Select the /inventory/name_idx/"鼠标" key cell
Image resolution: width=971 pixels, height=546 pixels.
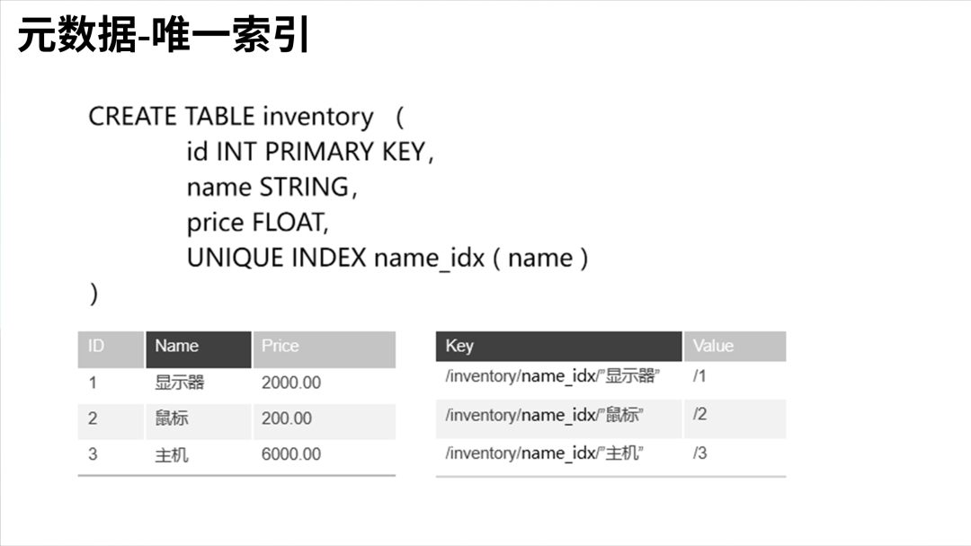coord(545,415)
